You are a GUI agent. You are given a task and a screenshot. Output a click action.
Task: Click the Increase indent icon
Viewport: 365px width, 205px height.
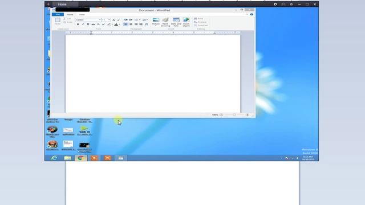coord(131,20)
